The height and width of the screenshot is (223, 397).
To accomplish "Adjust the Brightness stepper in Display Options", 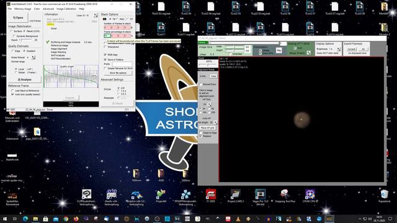I will pos(339,49).
